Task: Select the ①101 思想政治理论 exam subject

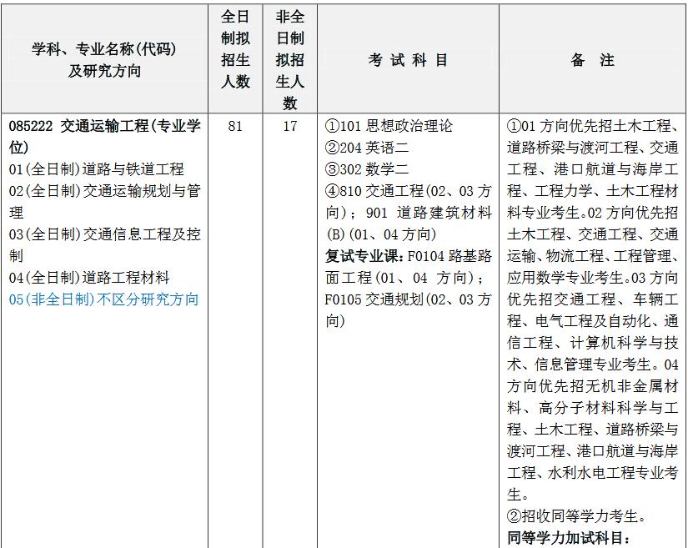Action: (x=389, y=126)
